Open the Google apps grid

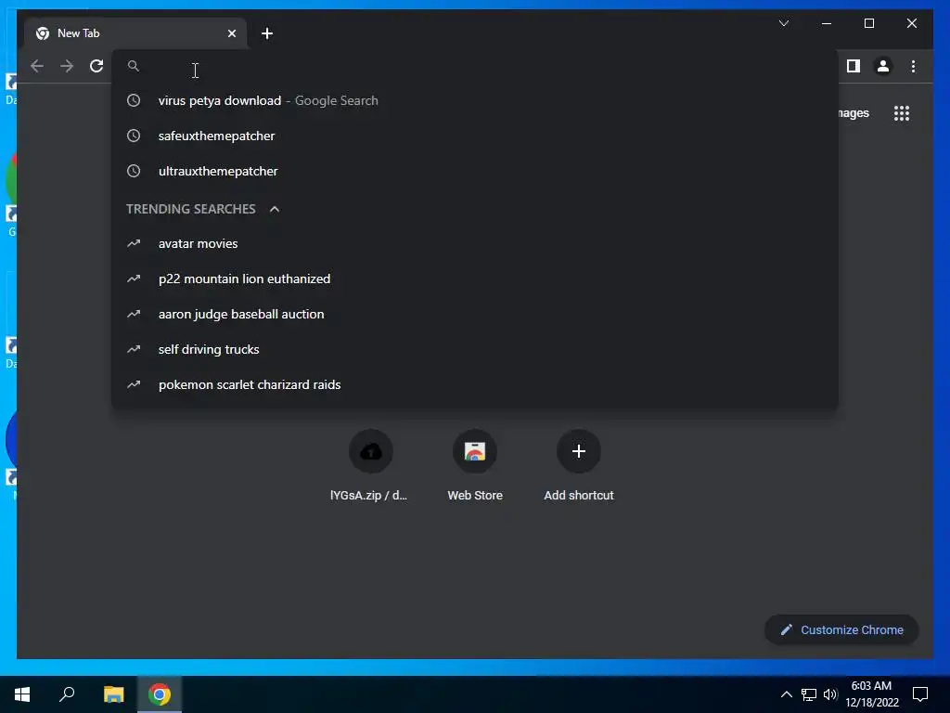(902, 113)
